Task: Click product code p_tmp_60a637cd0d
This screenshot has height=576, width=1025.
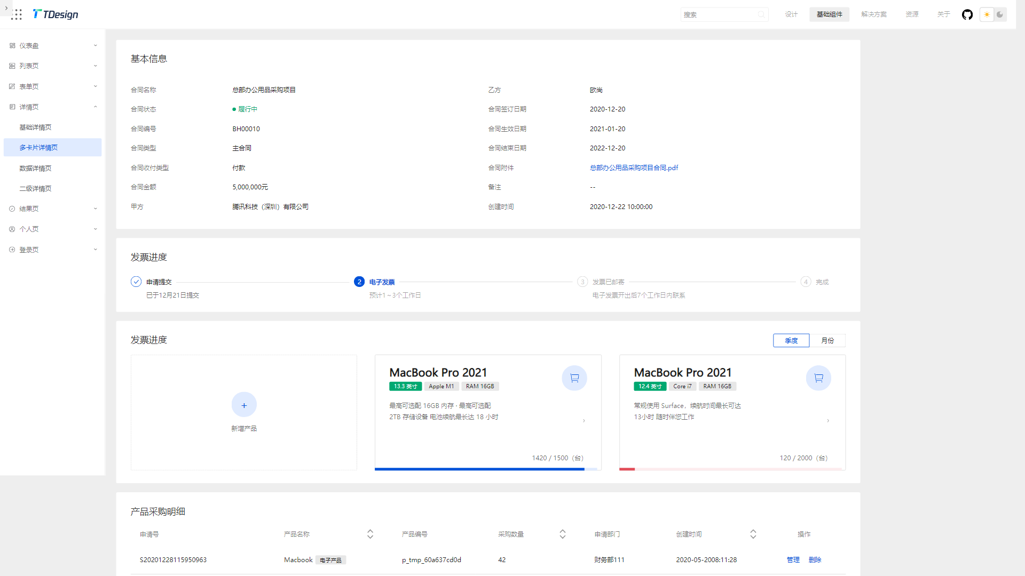Action: (431, 560)
